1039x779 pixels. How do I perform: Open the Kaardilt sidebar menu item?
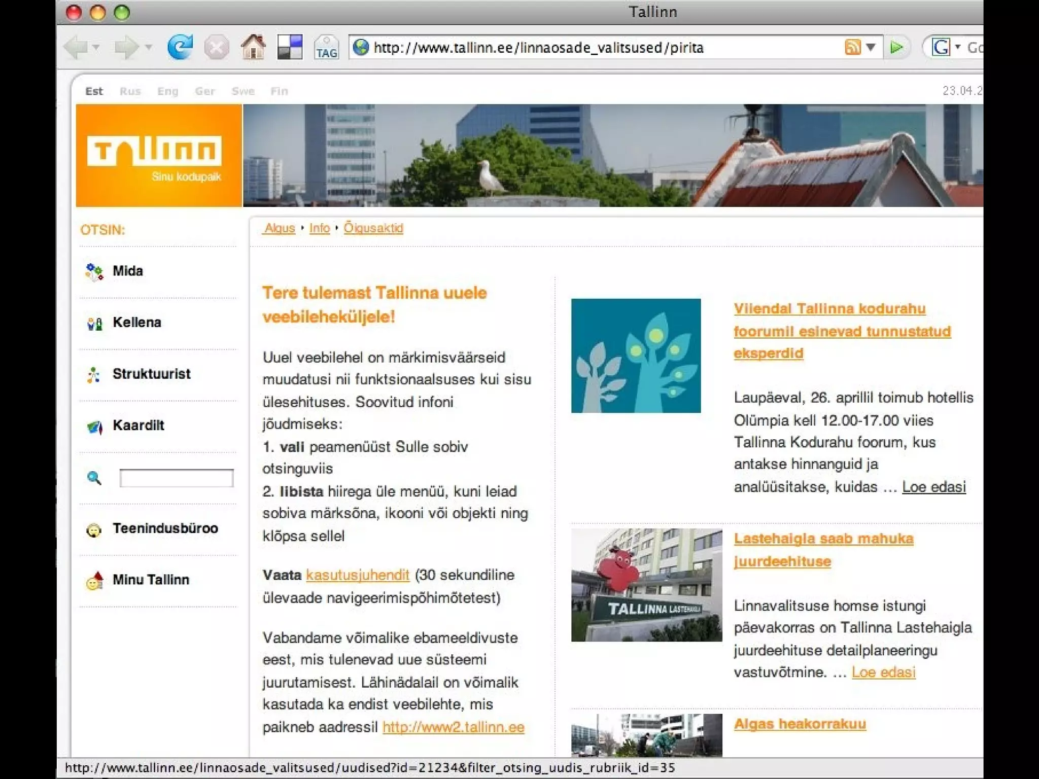coord(138,426)
